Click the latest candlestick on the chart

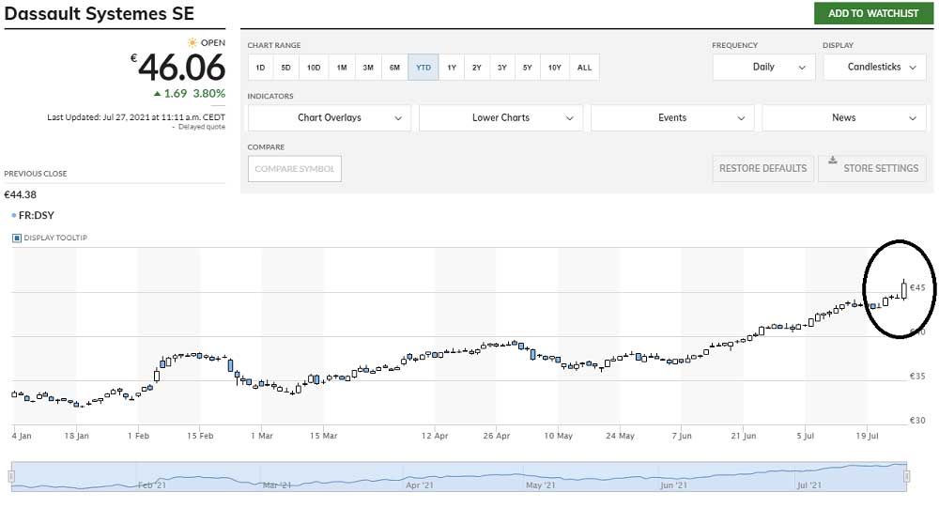tap(903, 290)
